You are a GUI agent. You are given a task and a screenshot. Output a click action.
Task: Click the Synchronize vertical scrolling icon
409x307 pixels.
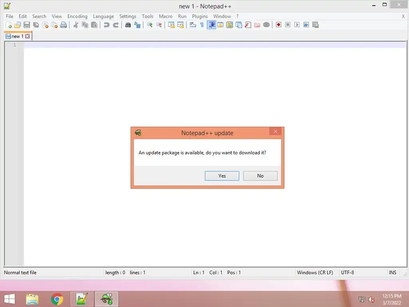pos(171,25)
